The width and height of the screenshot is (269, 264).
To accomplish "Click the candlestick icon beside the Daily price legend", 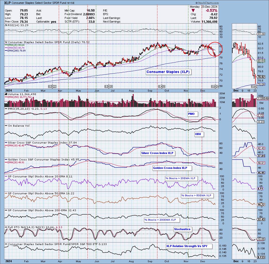I will tap(6, 42).
